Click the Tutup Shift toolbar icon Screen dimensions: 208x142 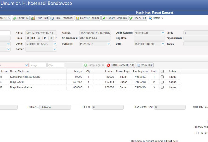click(33, 18)
